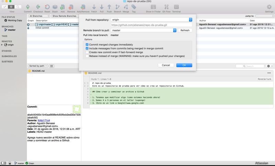Image resolution: width=275 pixels, height=166 pixels.
Task: Select README.md in file list
Action: pyautogui.click(x=54, y=71)
